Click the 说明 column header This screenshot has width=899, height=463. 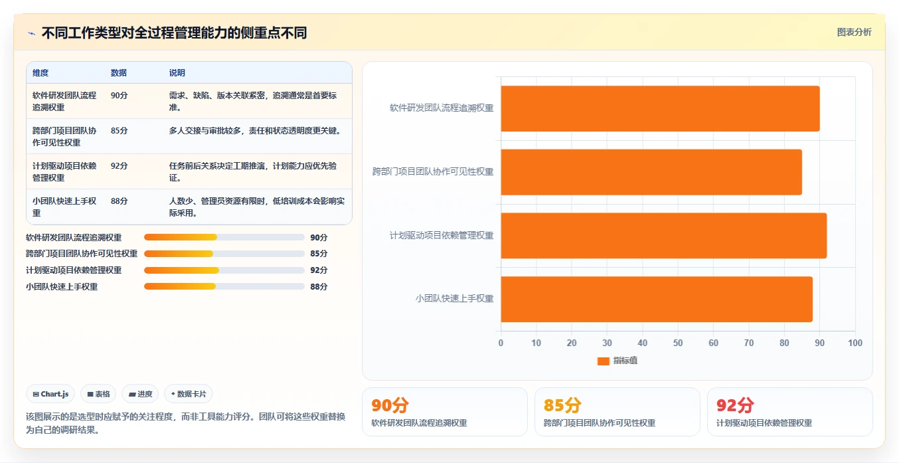[x=177, y=73]
